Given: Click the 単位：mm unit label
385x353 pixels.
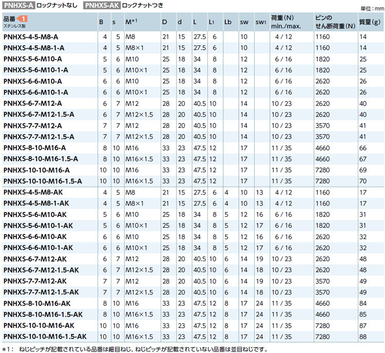Looking at the screenshot, I should pyautogui.click(x=371, y=8).
